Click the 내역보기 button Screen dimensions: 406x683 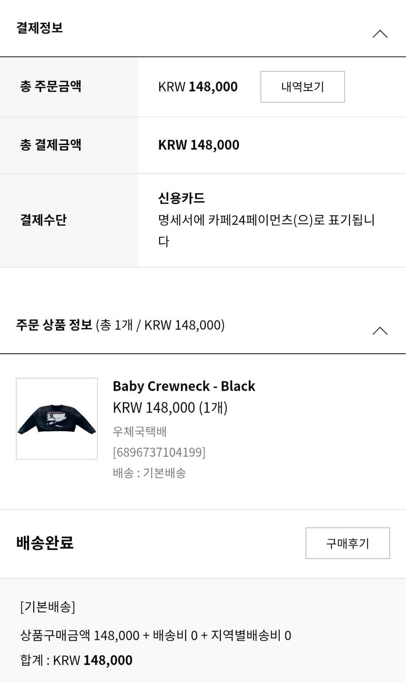(302, 87)
